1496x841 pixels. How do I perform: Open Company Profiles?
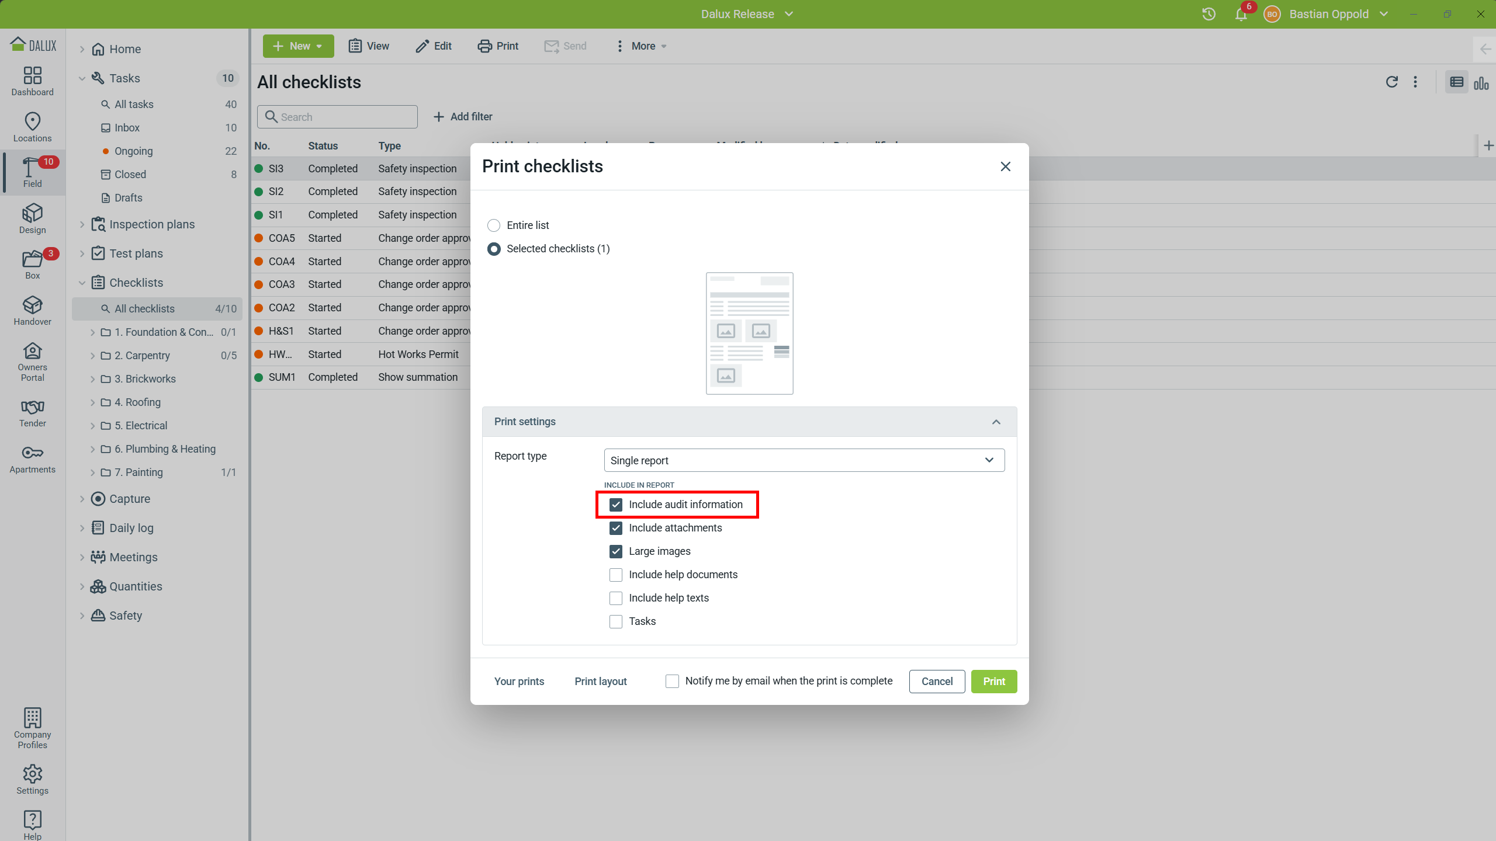tap(32, 728)
